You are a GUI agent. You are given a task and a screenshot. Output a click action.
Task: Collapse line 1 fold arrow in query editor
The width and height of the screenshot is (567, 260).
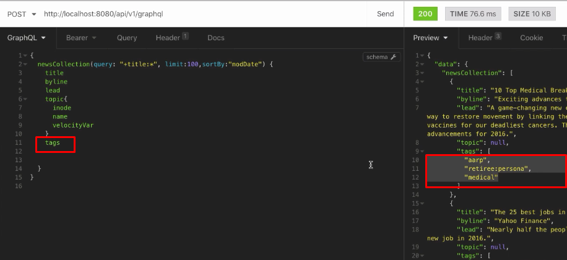tap(25, 56)
